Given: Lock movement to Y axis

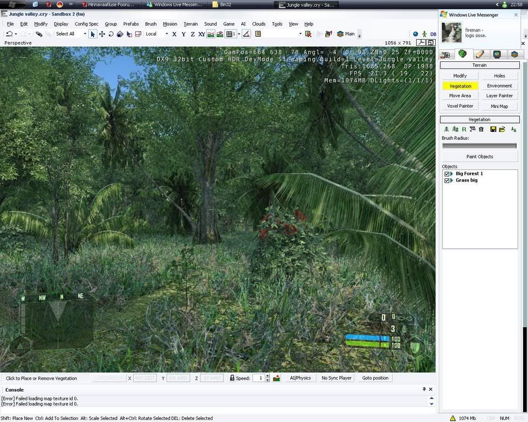Looking at the screenshot, I should [184, 34].
